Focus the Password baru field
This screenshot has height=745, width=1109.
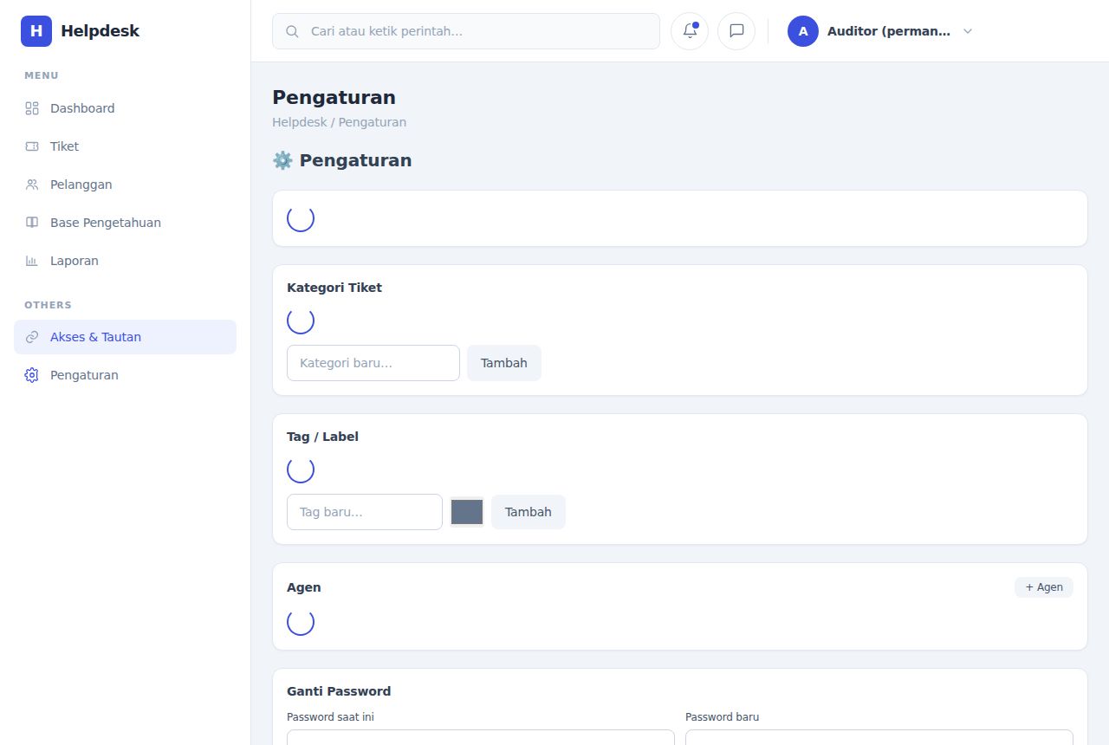pyautogui.click(x=879, y=737)
